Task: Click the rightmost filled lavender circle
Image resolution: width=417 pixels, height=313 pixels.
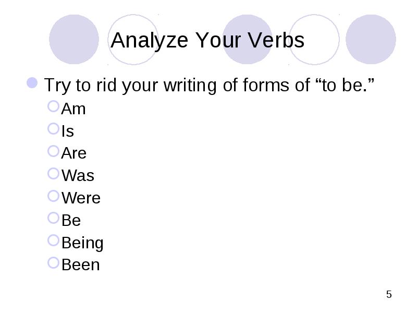Action: [x=371, y=40]
